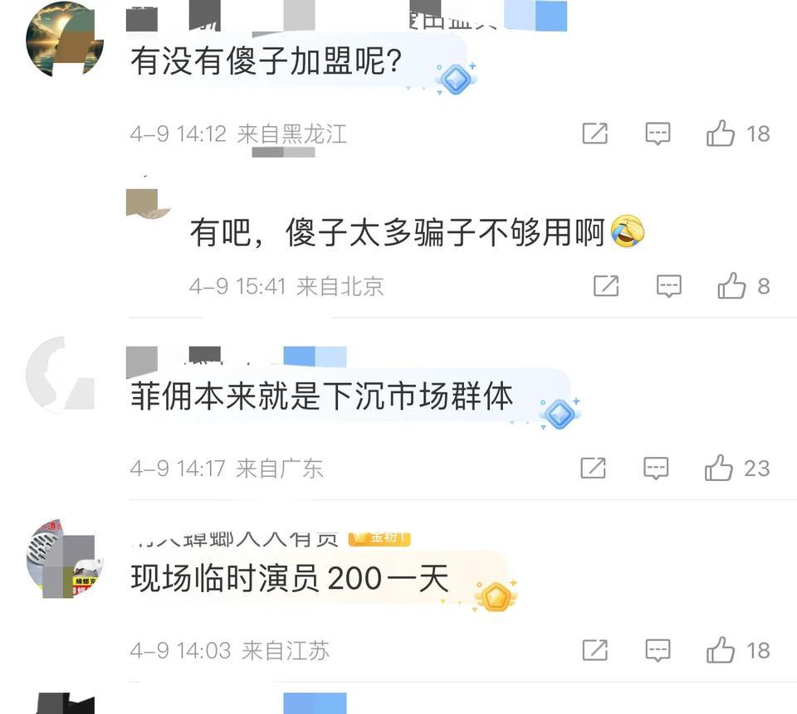
Task: Tap the blue diamond badge on the first comment
Action: click(456, 79)
